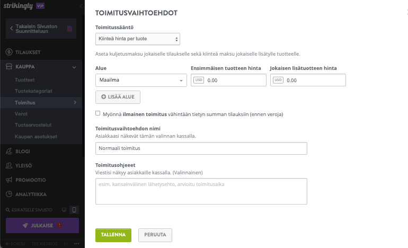Image resolution: width=408 pixels, height=248 pixels.
Task: Open Verot submenu item
Action: tap(21, 114)
